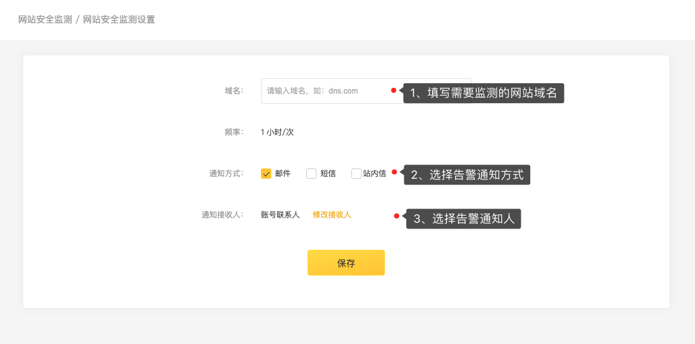Click the red dot beside the domain input
This screenshot has width=695, height=344.
[x=394, y=90]
